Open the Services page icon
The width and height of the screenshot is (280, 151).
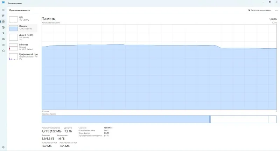click(3, 51)
